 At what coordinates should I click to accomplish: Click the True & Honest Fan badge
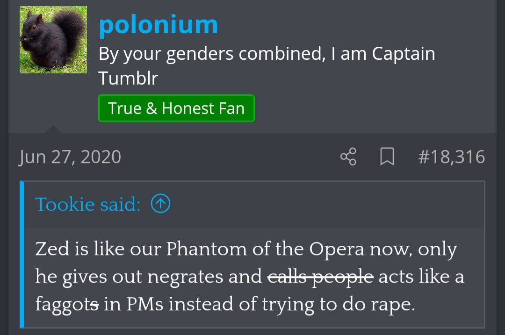tap(176, 108)
